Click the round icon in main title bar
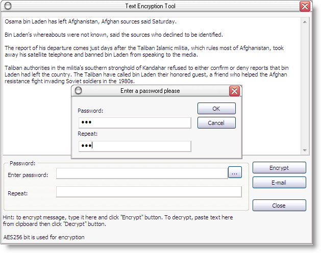321x253 pixels. (8, 6)
